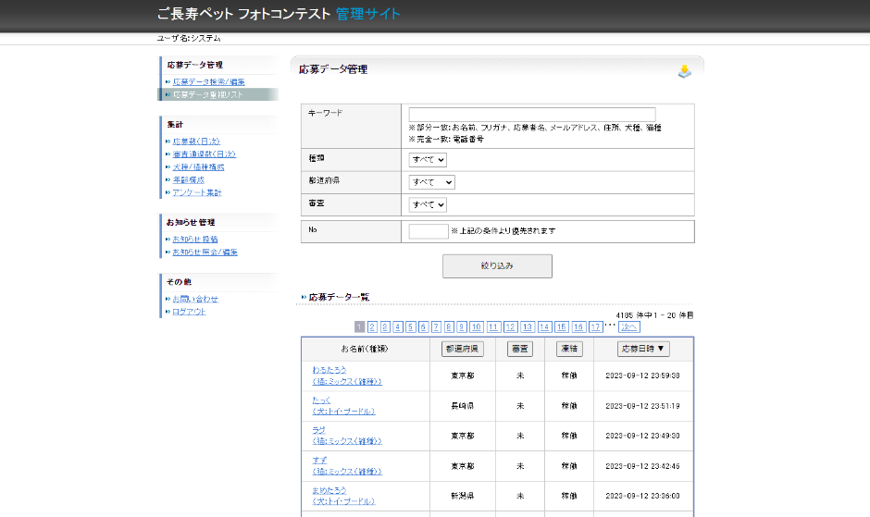Screen dimensions: 870x517
Task: Click the 絞り込み button
Action: pyautogui.click(x=497, y=266)
